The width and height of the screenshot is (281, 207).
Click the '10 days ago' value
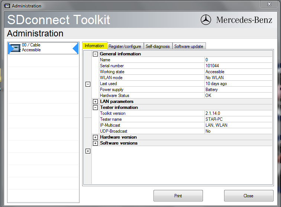pyautogui.click(x=216, y=84)
